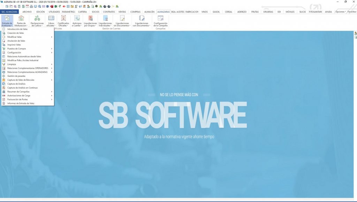Click the Excel icon in the quick toolbar
The image size is (357, 202).
click(56, 6)
